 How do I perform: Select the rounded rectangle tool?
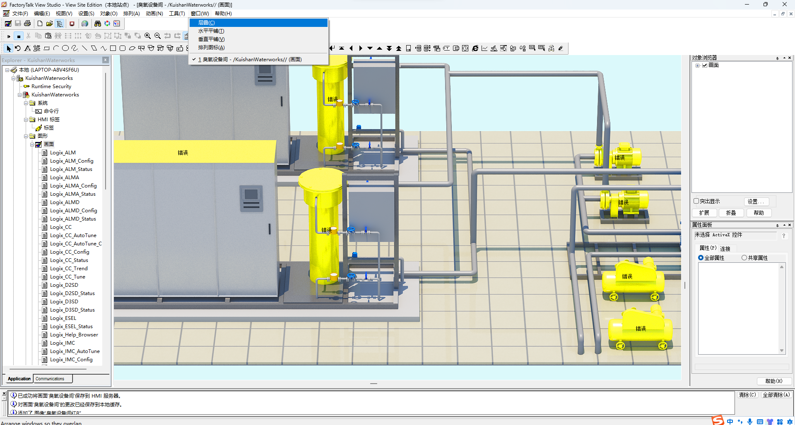(x=123, y=48)
